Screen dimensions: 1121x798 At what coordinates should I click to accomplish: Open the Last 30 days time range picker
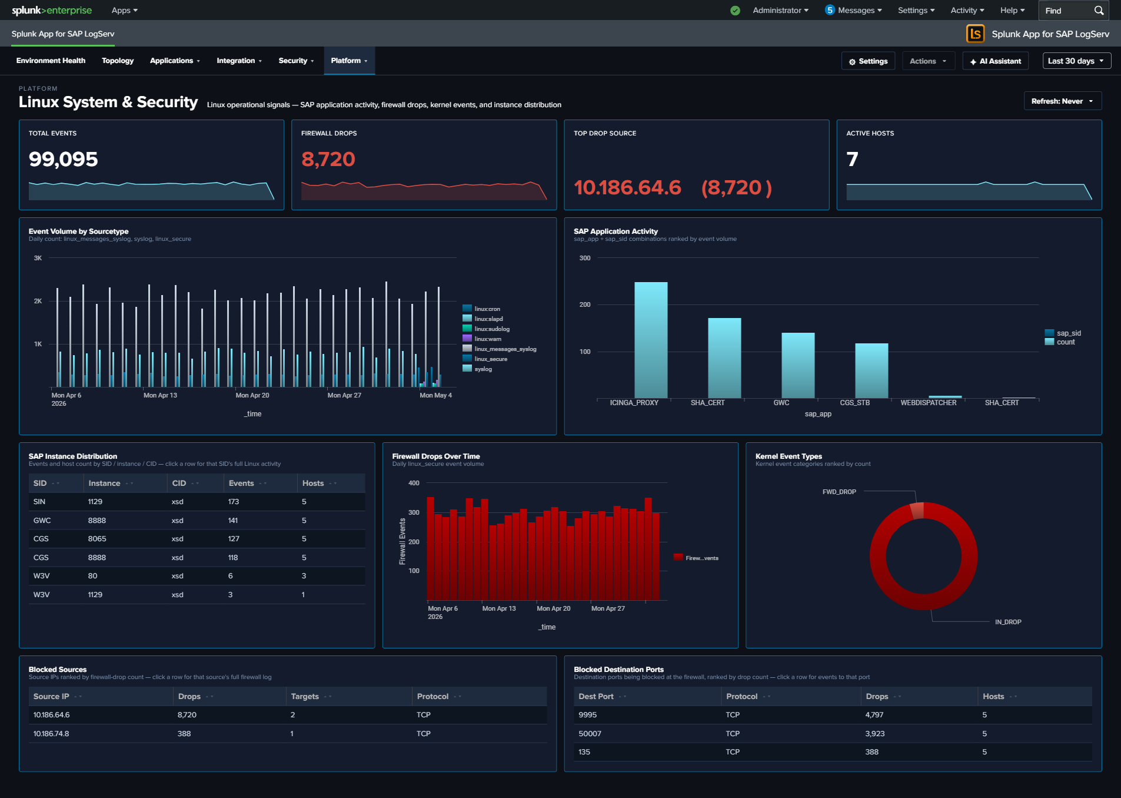tap(1076, 61)
